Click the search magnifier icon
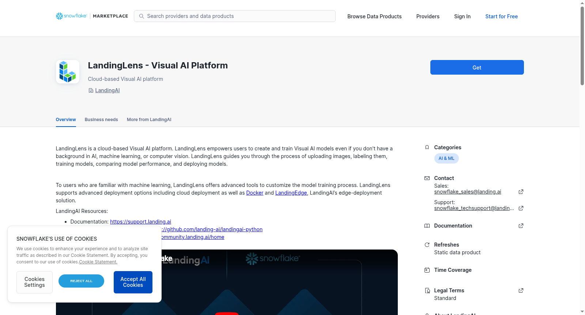Viewport: 585px width, 315px height. point(141,16)
